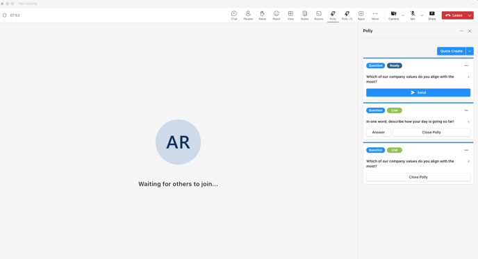Click the AR participant avatar
The image size is (478, 259).
(x=178, y=142)
